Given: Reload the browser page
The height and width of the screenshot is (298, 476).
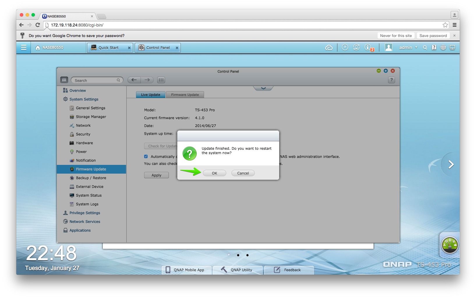Looking at the screenshot, I should [38, 25].
